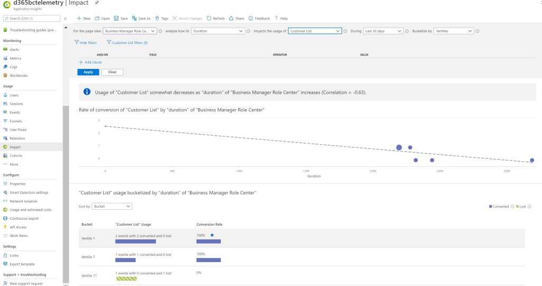
Task: Collapse the sidebar with double chevron icon
Action: click(x=65, y=19)
